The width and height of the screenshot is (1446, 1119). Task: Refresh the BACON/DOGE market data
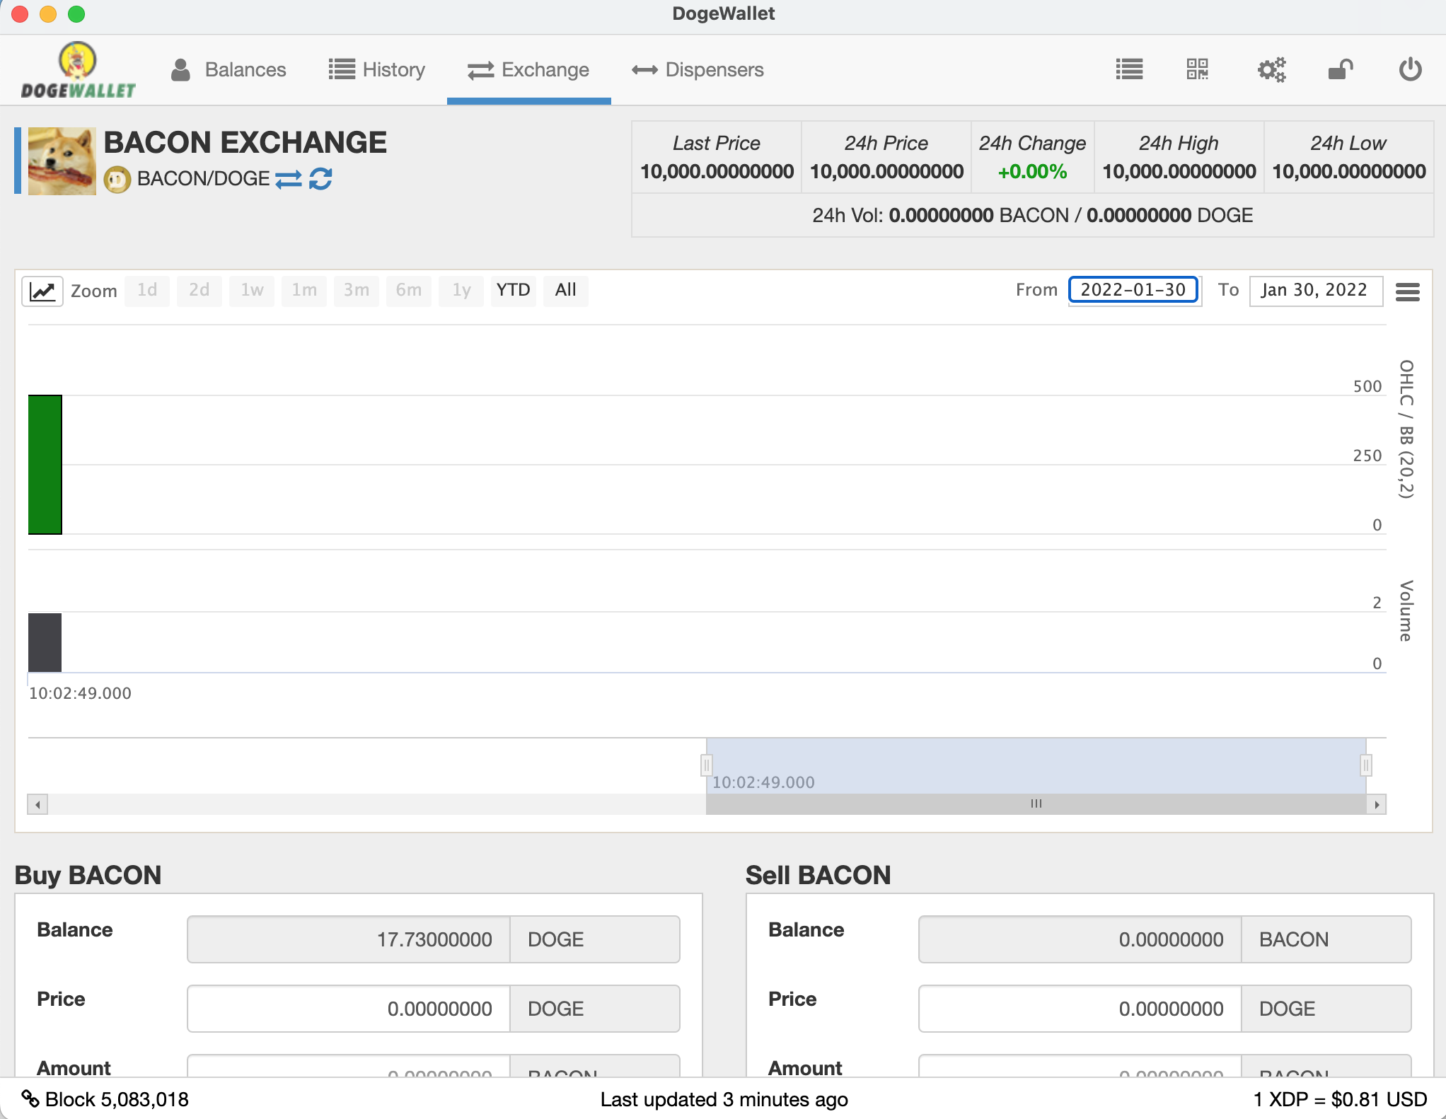320,179
